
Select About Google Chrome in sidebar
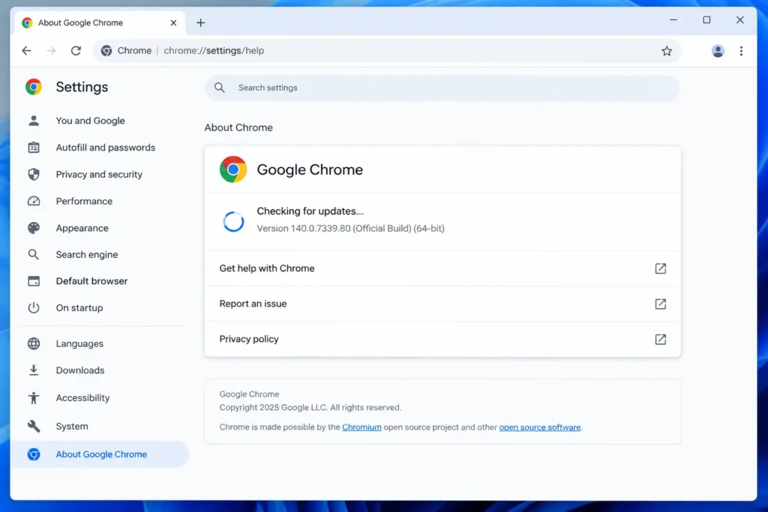point(100,454)
